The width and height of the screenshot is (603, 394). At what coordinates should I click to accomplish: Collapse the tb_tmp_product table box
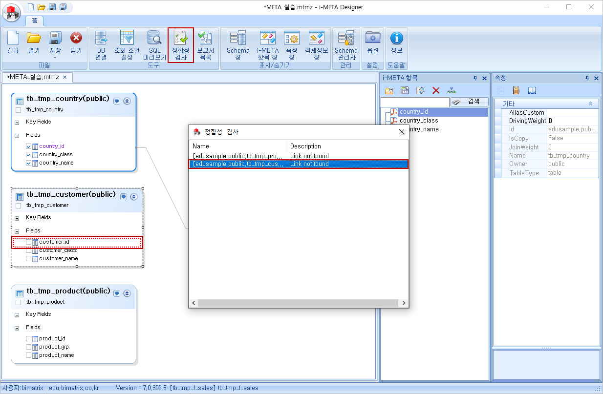point(127,293)
